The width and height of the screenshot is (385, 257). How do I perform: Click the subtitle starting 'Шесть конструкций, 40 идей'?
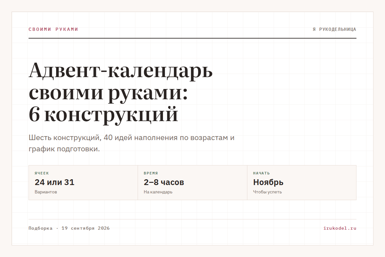[x=132, y=143]
